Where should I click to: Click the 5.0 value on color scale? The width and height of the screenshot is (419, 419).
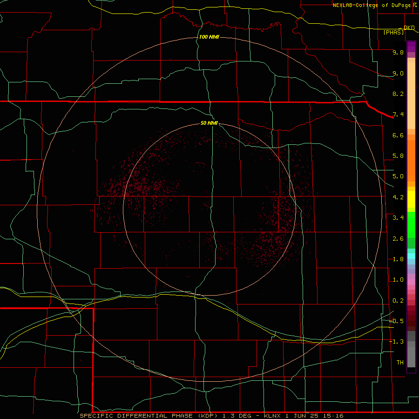click(x=398, y=176)
